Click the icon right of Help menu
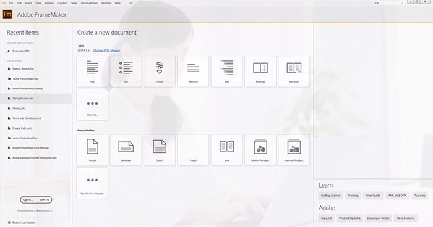 131,3
